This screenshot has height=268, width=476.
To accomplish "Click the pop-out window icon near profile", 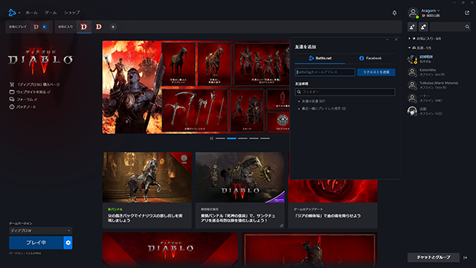I will point(467,13).
